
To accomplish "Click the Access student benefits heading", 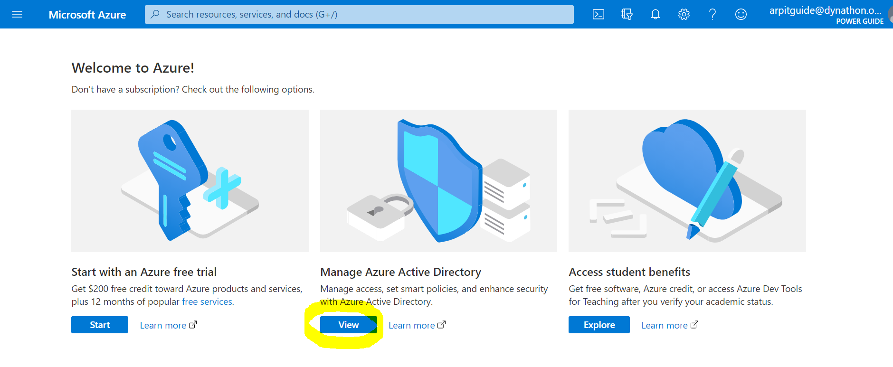I will click(629, 272).
